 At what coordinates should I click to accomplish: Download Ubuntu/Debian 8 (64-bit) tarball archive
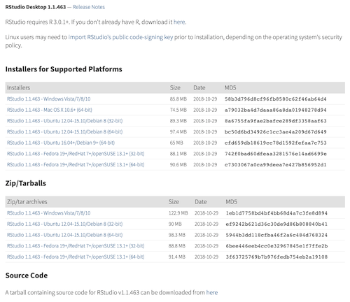coord(64,235)
